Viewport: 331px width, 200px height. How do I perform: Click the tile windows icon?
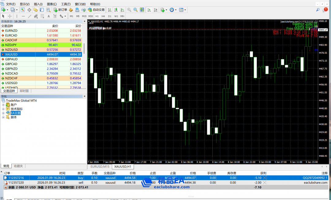click(142, 10)
